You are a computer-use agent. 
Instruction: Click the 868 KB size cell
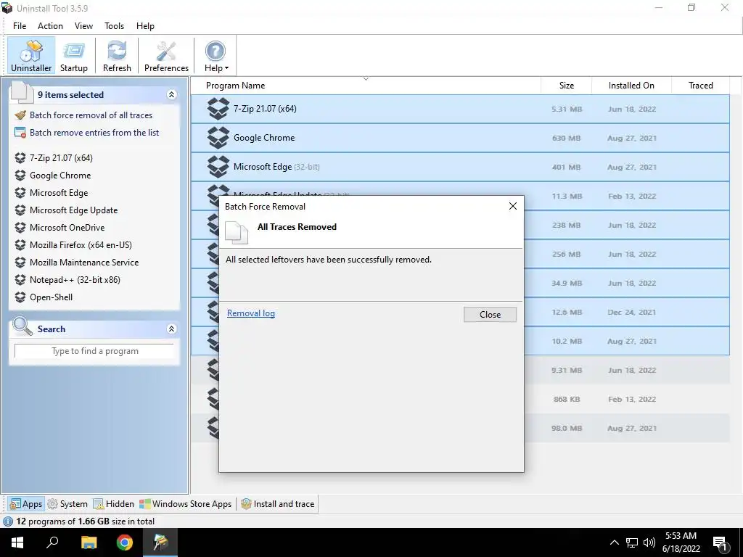[x=566, y=400]
